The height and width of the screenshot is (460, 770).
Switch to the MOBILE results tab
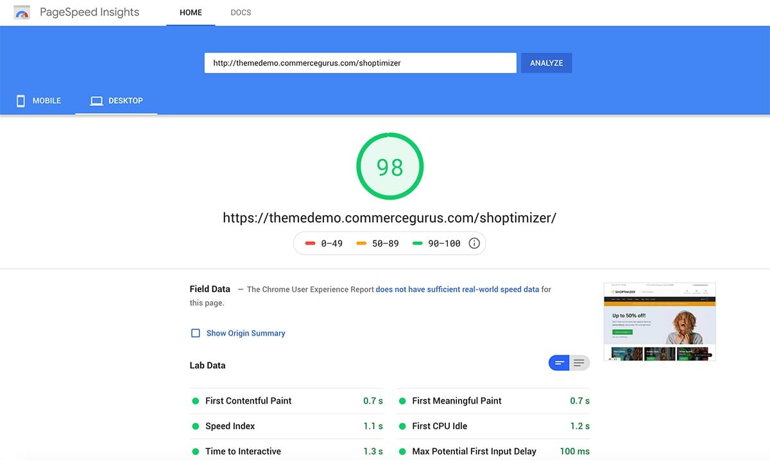38,101
